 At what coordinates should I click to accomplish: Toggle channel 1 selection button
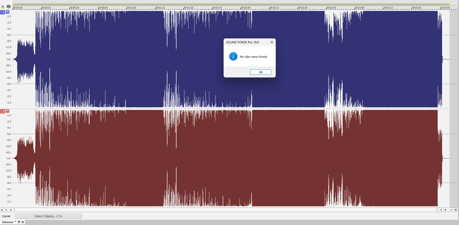click(x=3, y=12)
